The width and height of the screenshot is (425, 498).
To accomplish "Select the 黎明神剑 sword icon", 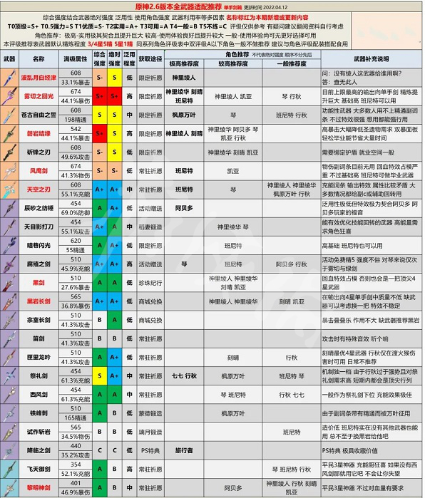I will click(9, 487).
